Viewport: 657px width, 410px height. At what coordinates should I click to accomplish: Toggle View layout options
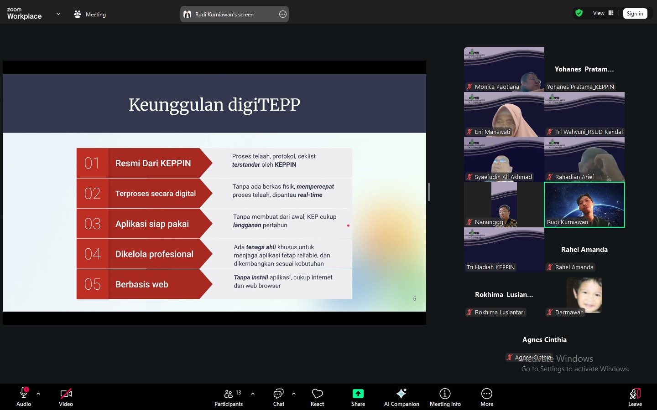click(603, 13)
